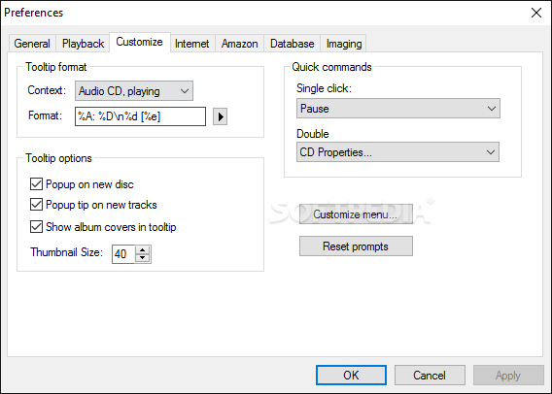The height and width of the screenshot is (394, 552).
Task: Disable Popup tip on new tracks
Action: (x=36, y=204)
